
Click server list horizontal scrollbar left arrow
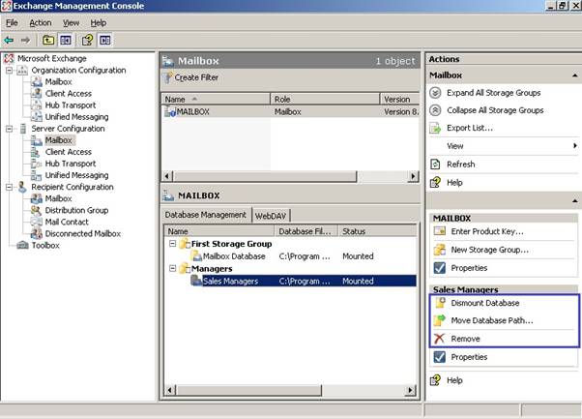tap(167, 176)
